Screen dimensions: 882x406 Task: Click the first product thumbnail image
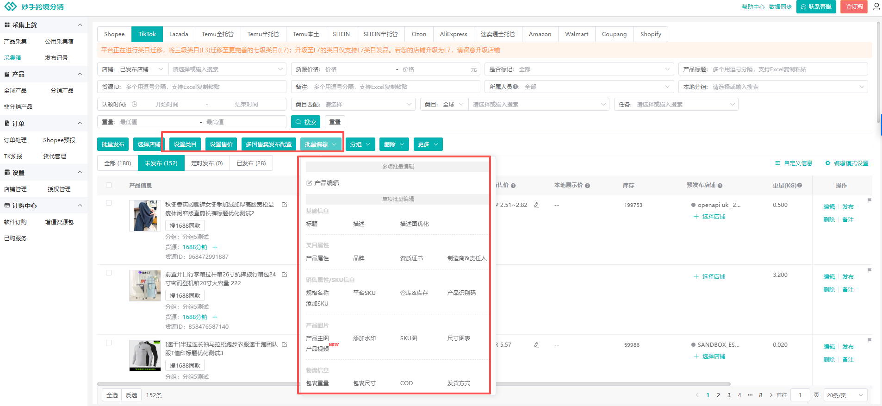[x=145, y=215]
